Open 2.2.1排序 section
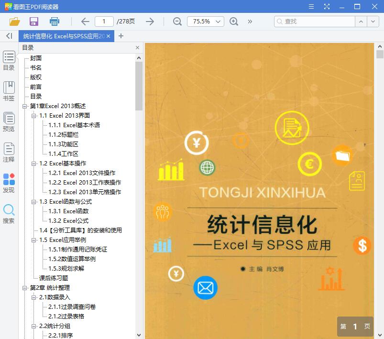Screen dimensions: 384x339 click(60, 335)
